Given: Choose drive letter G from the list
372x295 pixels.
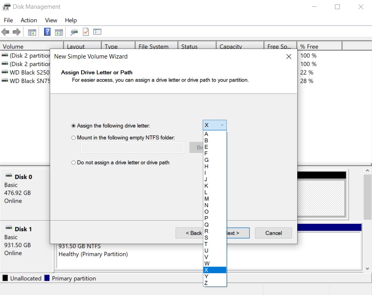Looking at the screenshot, I should (215, 160).
